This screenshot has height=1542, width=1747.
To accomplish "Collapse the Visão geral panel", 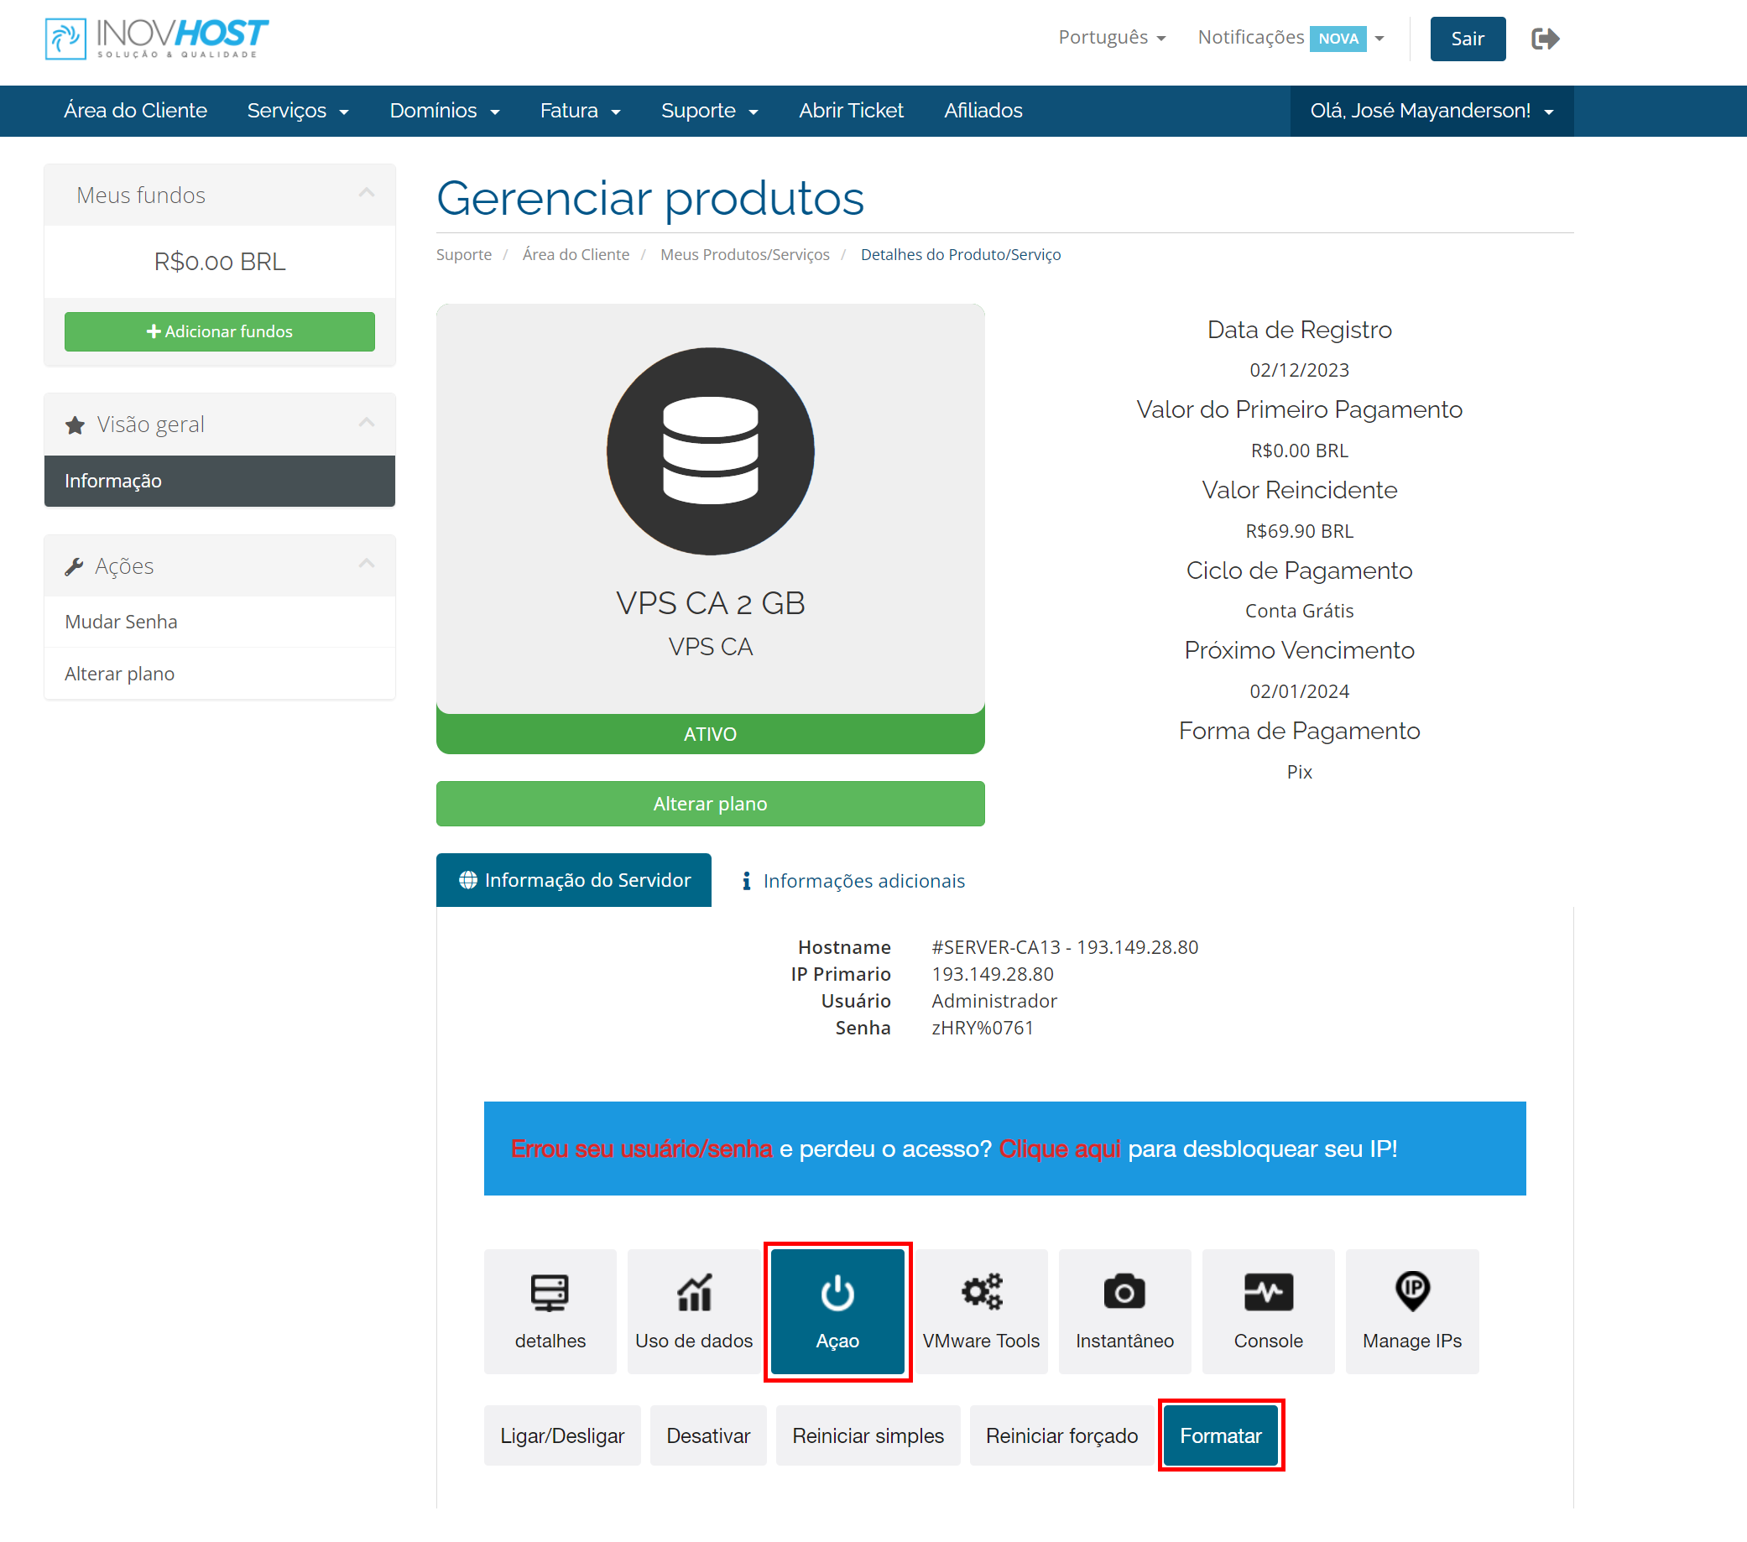I will (367, 422).
